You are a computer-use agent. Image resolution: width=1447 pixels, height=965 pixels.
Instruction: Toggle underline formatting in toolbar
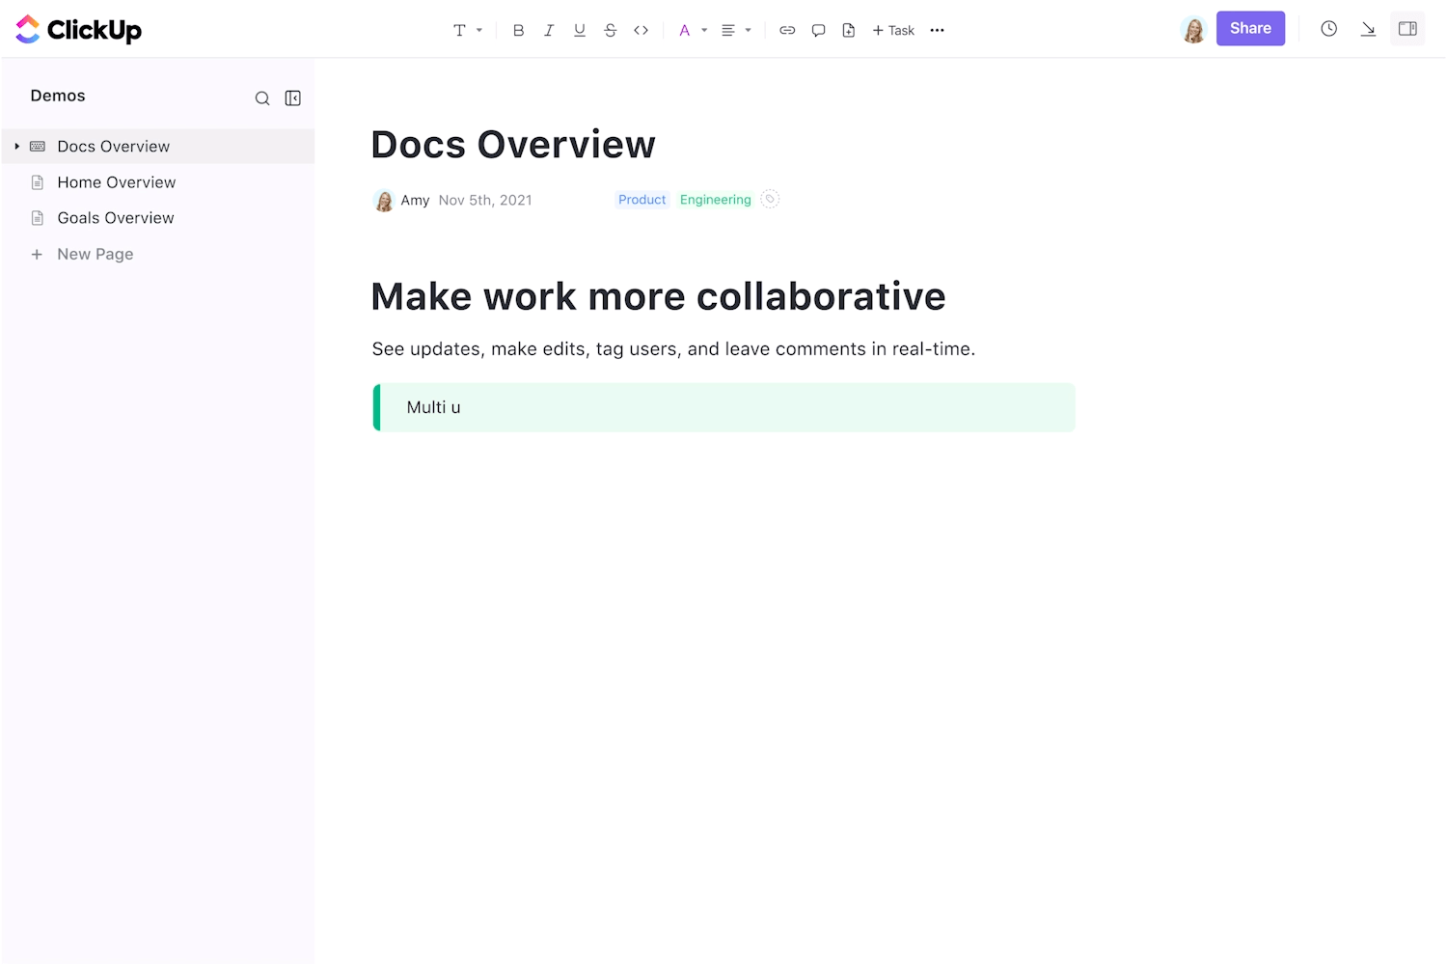580,30
